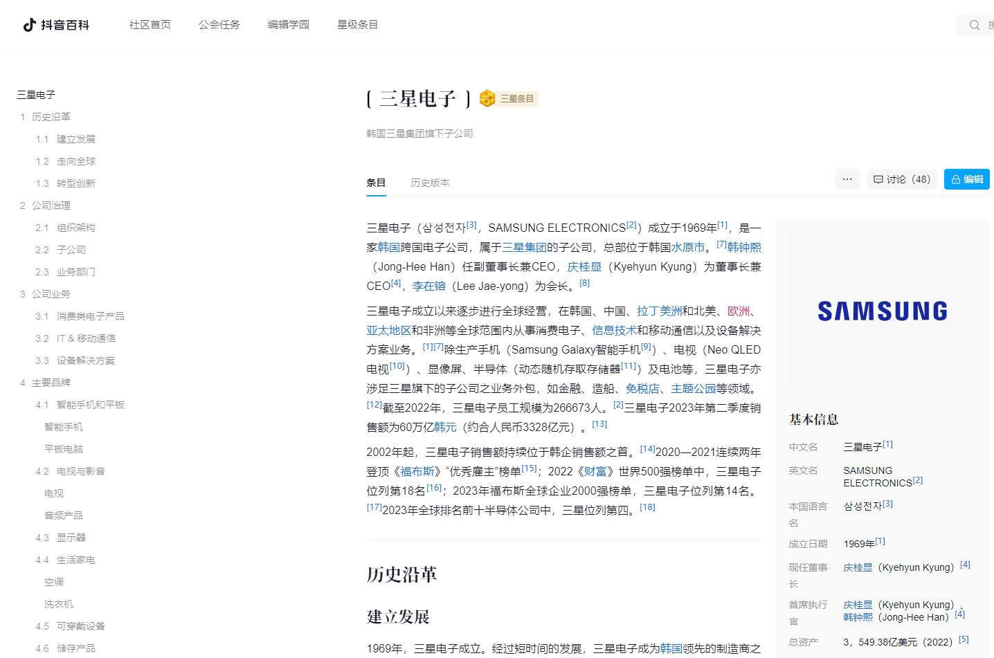Open the 信息技术 link
Image resolution: width=994 pixels, height=658 pixels.
(614, 330)
